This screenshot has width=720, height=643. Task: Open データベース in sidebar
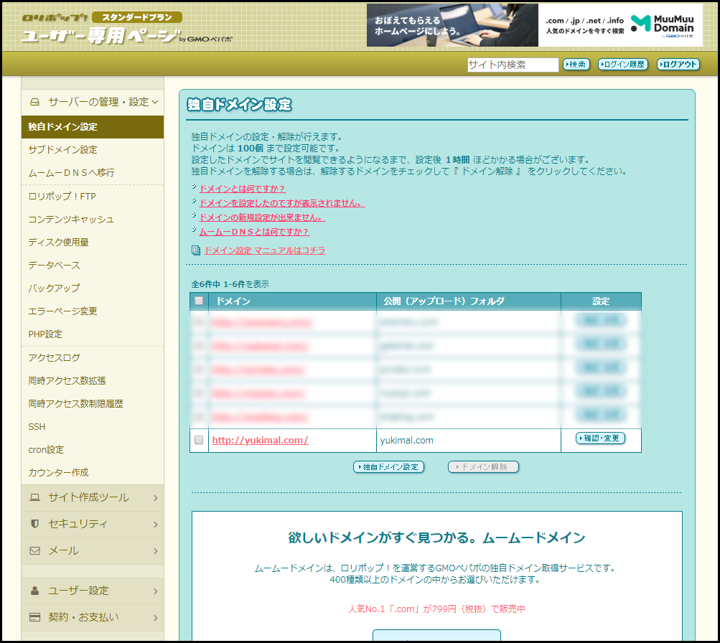pos(54,266)
